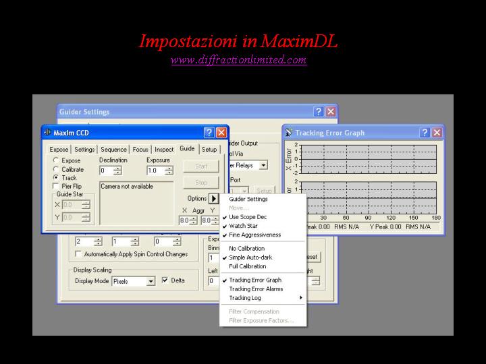
Task: Close the MaxIm CCD window
Action: (x=221, y=133)
